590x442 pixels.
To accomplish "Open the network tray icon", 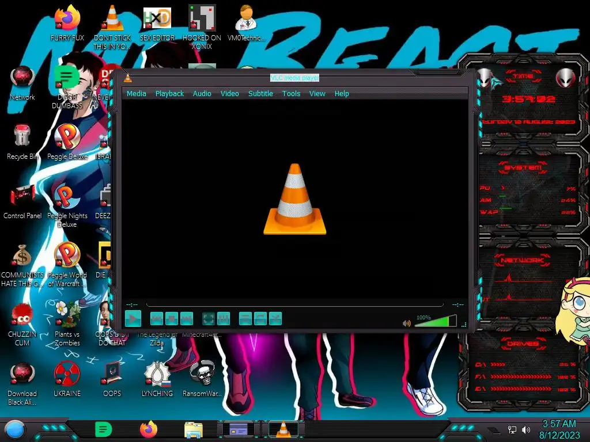I will click(x=512, y=429).
